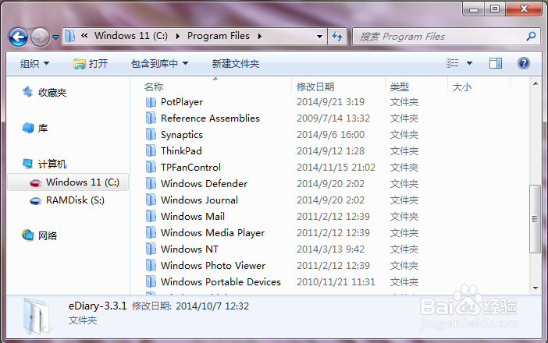This screenshot has height=343, width=548.
Task: Click the Windows Mail folder icon
Action: pos(151,217)
